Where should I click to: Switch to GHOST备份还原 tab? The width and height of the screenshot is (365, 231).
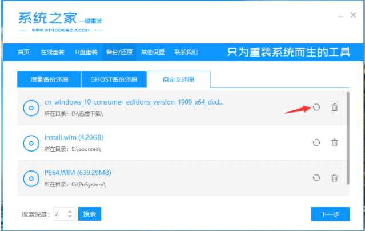point(114,79)
